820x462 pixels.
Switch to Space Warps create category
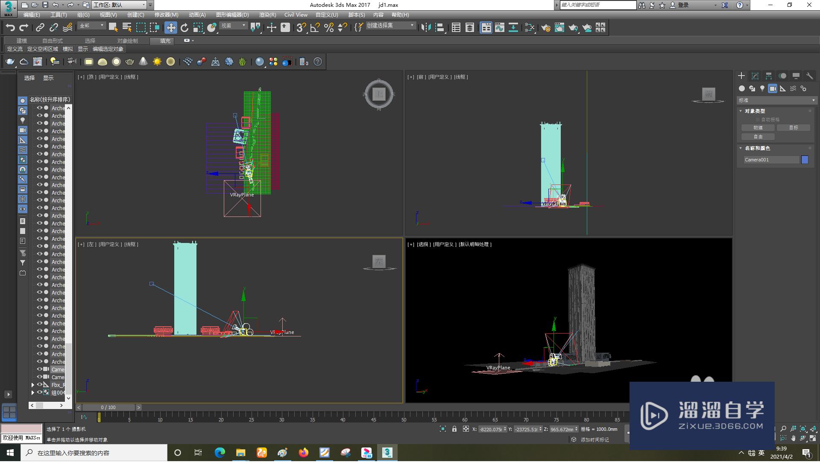click(x=793, y=88)
